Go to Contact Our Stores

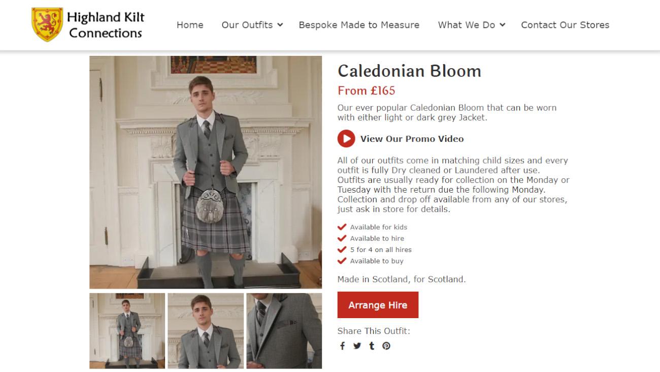pyautogui.click(x=565, y=25)
